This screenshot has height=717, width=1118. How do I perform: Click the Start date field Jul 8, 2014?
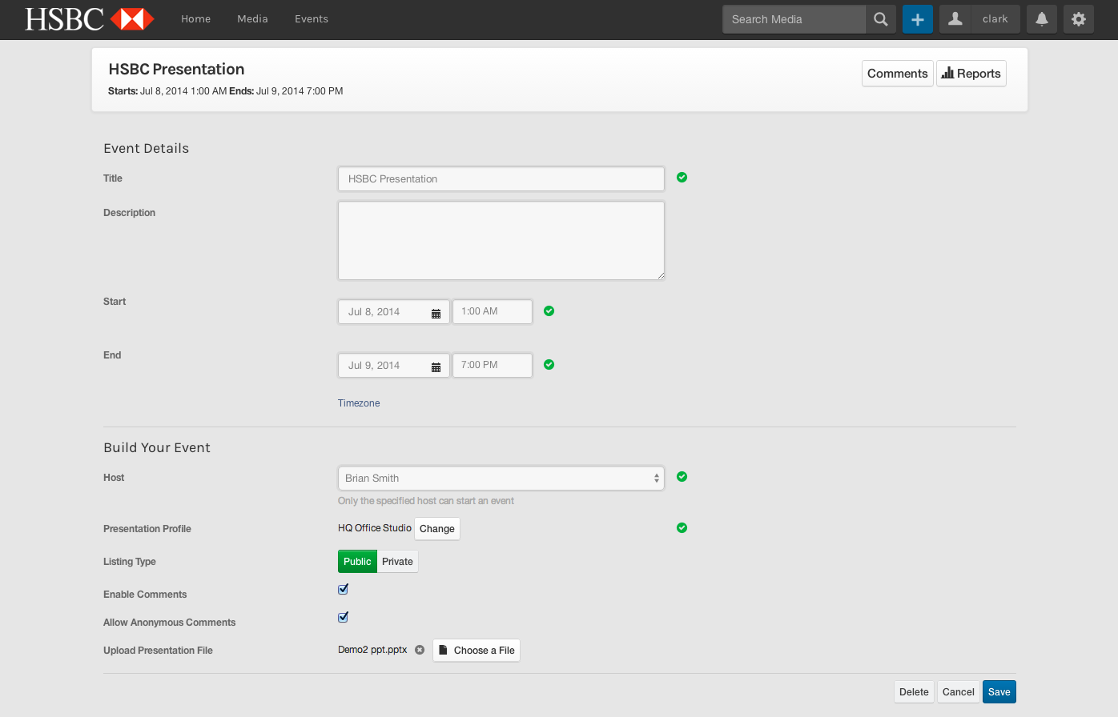point(394,312)
